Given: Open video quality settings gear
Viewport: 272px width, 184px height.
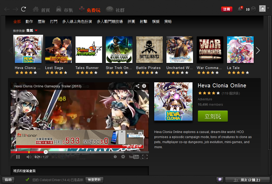Looking at the screenshot, I should pyautogui.click(x=123, y=157).
